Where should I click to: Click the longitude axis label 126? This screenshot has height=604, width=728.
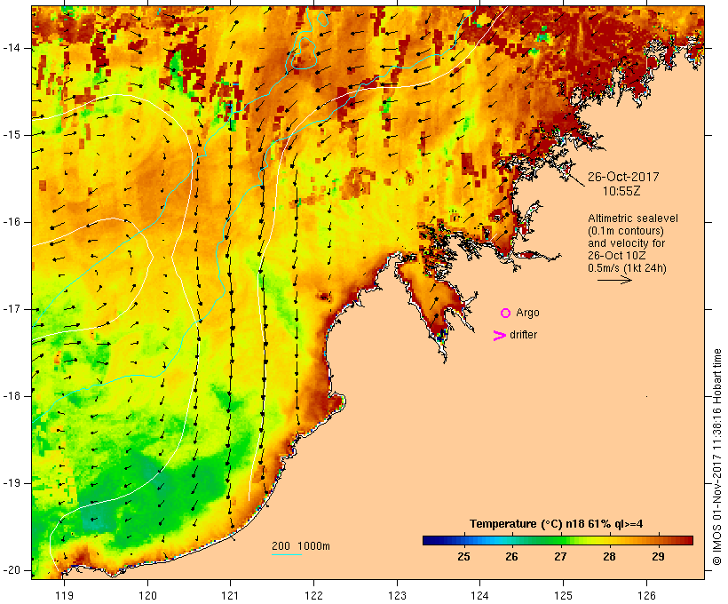646,596
